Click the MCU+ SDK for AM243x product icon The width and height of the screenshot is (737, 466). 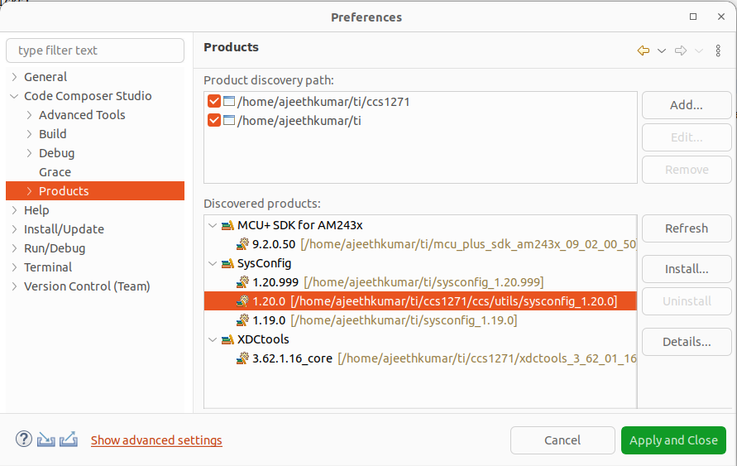[x=228, y=225]
